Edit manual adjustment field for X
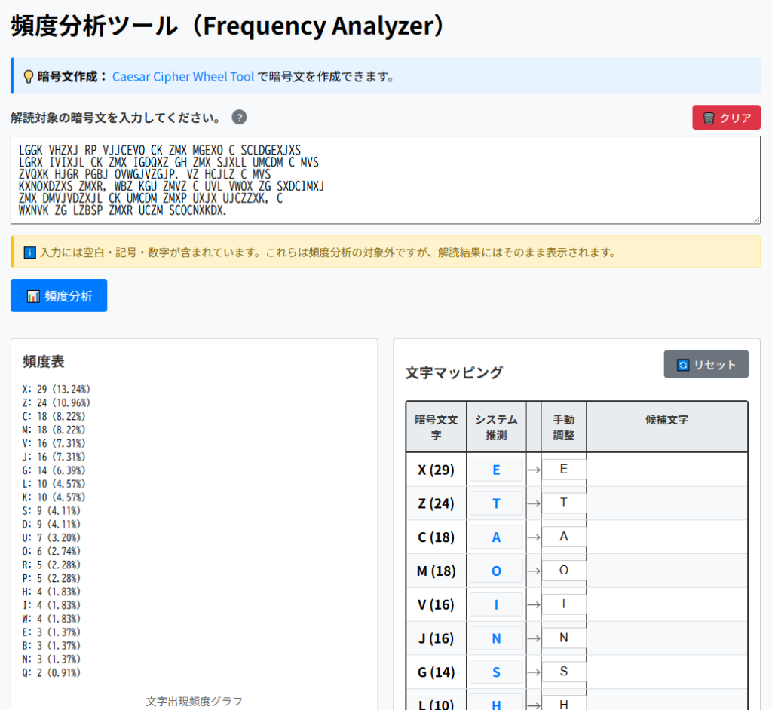Screen dimensions: 772x710 click(563, 470)
